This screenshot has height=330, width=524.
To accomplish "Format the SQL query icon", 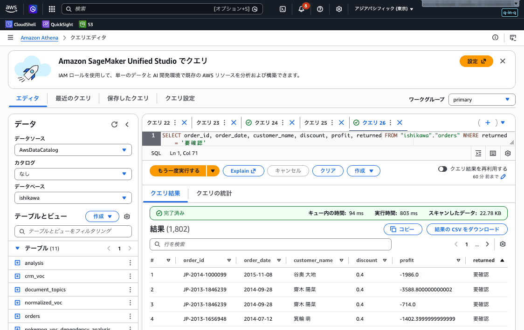I will 479,153.
